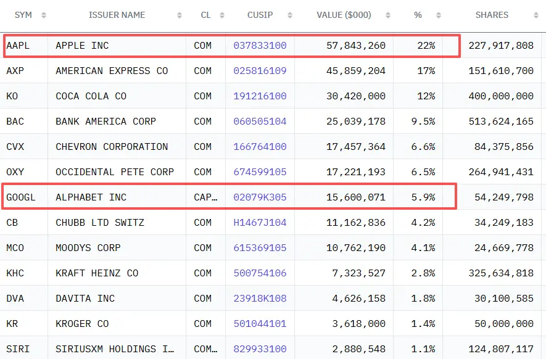Open CUSIP link 500754106 for Kraft Heinz
Image resolution: width=546 pixels, height=359 pixels.
[260, 273]
